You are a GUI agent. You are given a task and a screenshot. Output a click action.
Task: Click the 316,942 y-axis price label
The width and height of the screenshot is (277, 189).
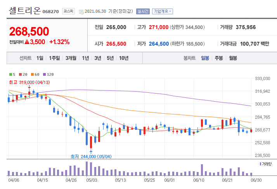point(263,91)
